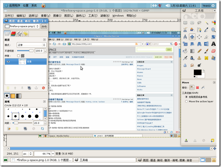Click the brush spacing slider
Image resolution: width=221 pixels, height=167 pixels.
click(x=22, y=123)
